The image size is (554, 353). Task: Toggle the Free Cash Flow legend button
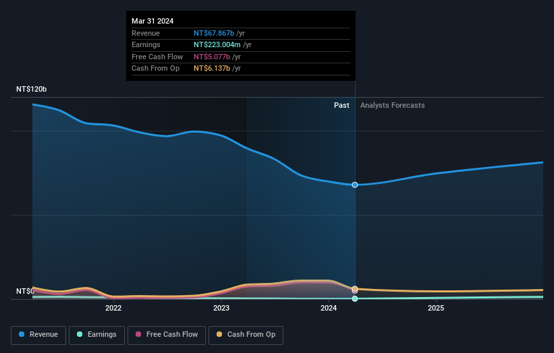click(167, 335)
